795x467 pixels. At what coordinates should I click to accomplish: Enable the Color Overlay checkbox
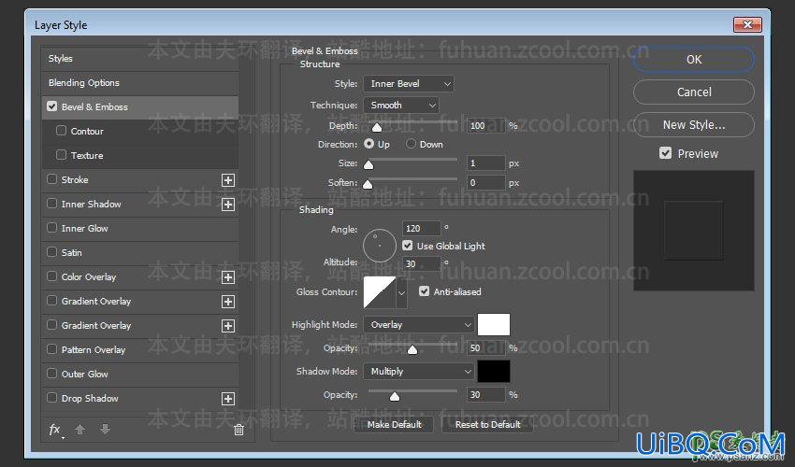(51, 276)
